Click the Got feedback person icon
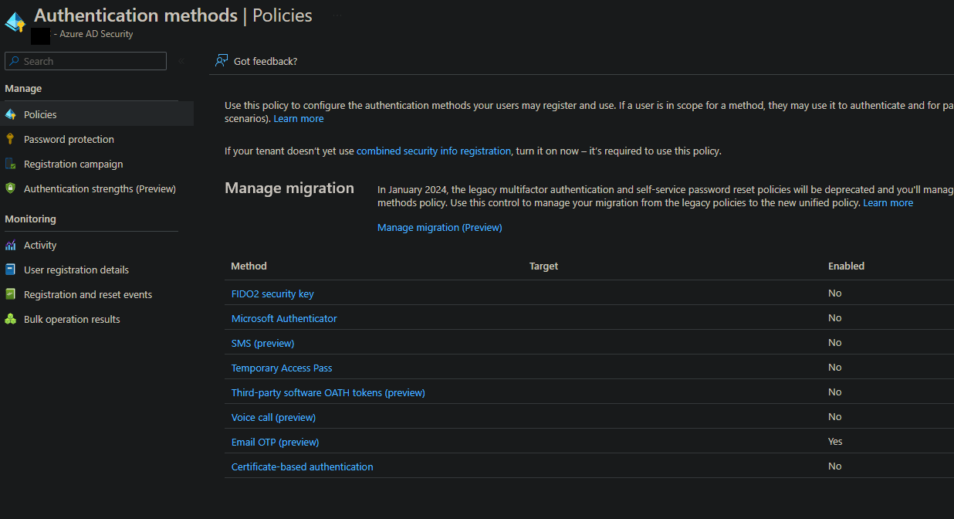This screenshot has height=519, width=954. click(222, 60)
